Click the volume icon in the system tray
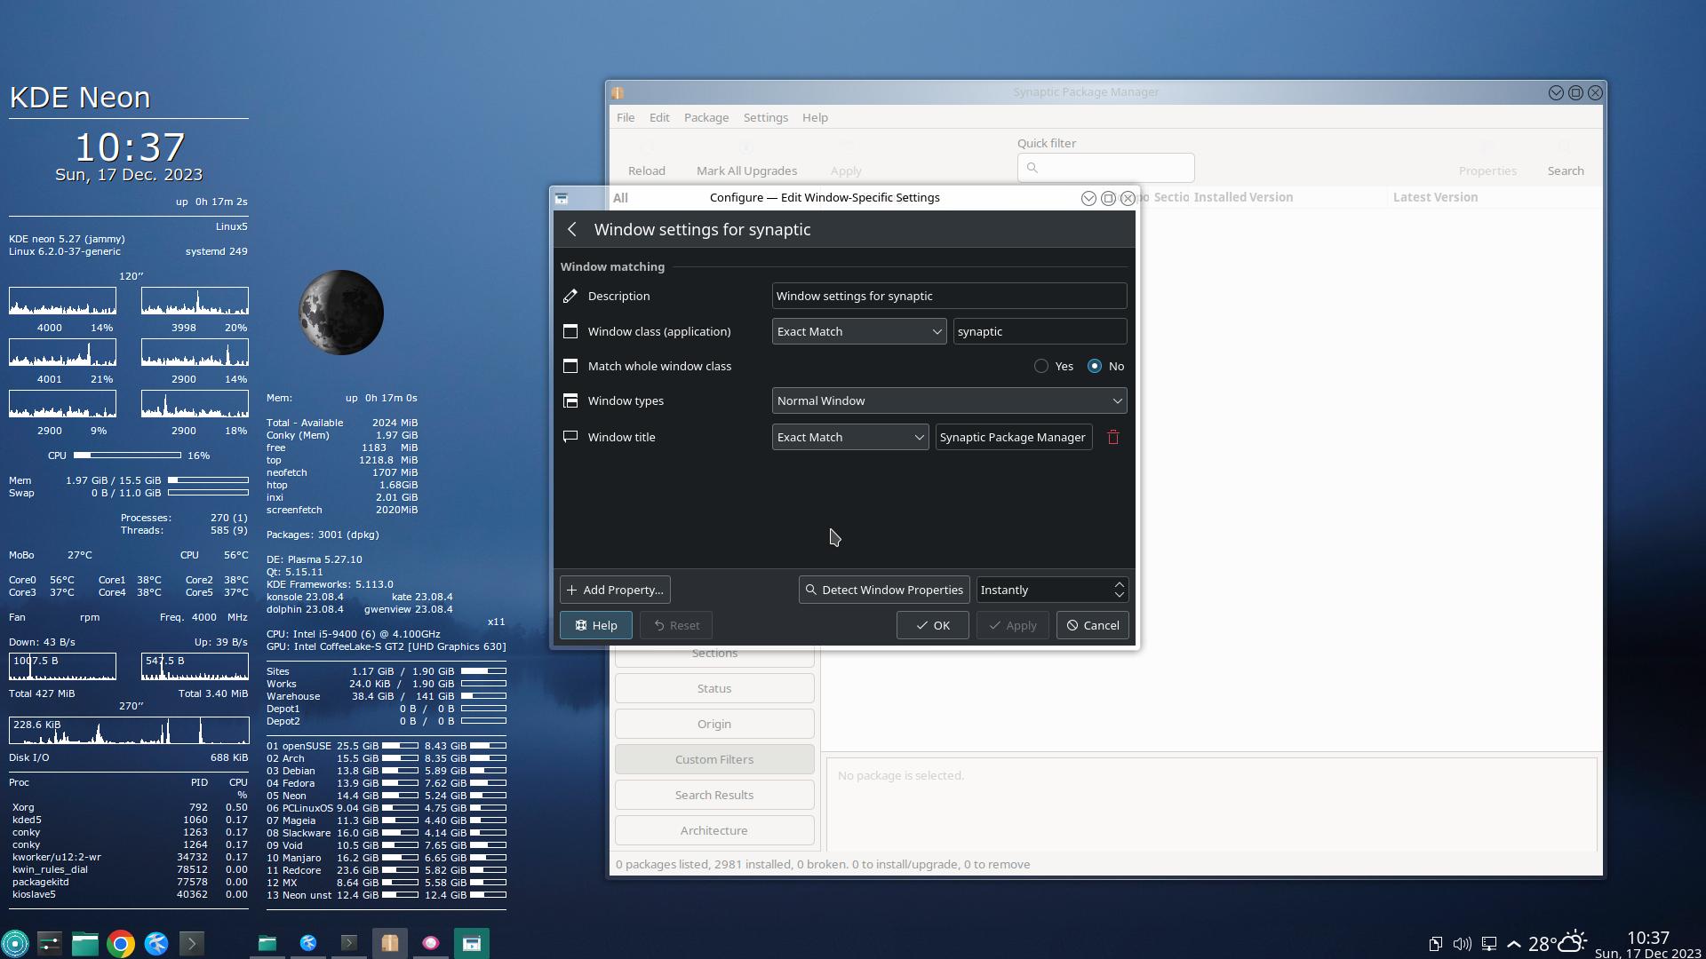Screen dimensions: 1706x959 coord(1462,944)
